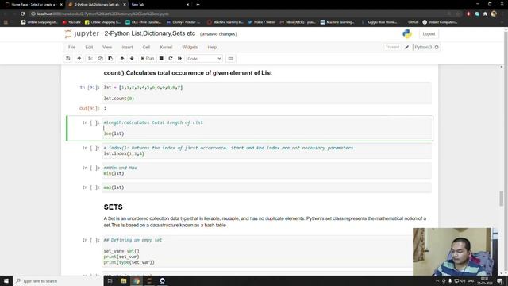The height and width of the screenshot is (286, 508).
Task: Open the Kernel menu
Action: tap(166, 48)
